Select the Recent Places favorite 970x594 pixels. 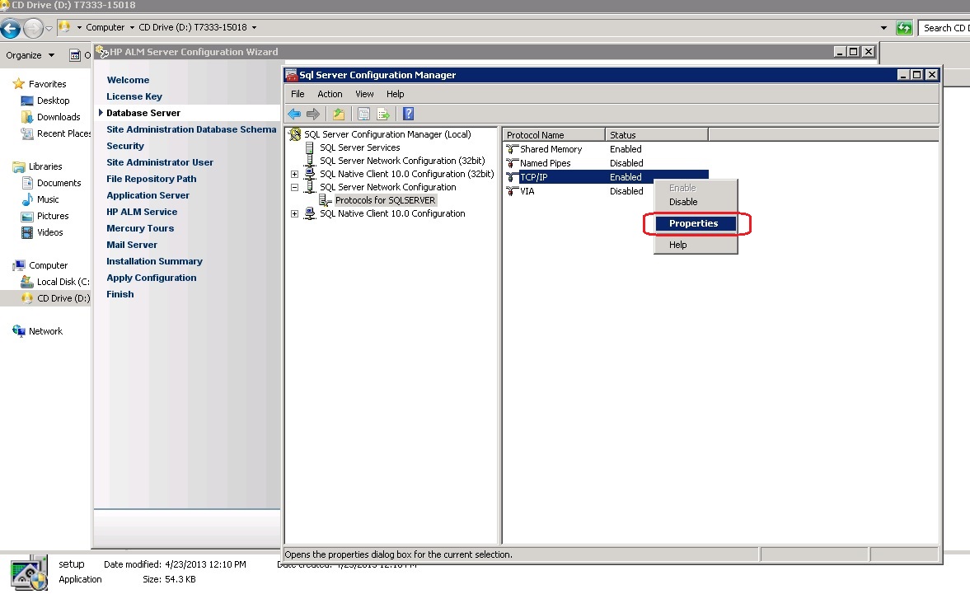click(63, 133)
